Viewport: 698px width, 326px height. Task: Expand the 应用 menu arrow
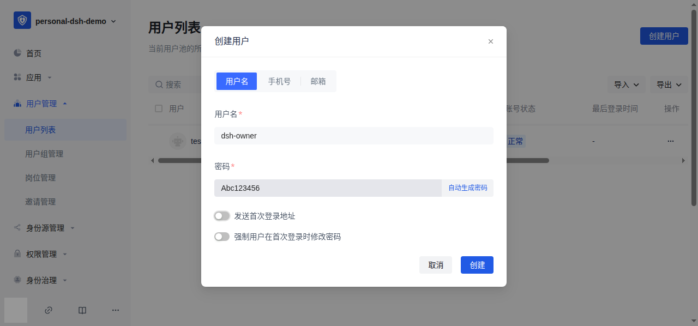pyautogui.click(x=50, y=77)
